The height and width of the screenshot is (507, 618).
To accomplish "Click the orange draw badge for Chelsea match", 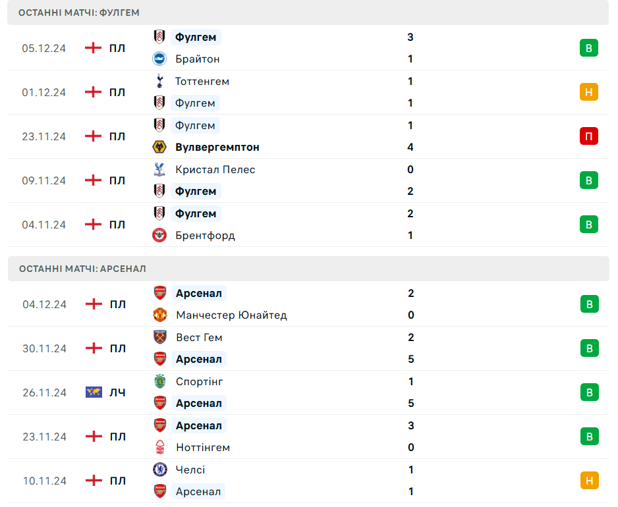I will pyautogui.click(x=589, y=481).
